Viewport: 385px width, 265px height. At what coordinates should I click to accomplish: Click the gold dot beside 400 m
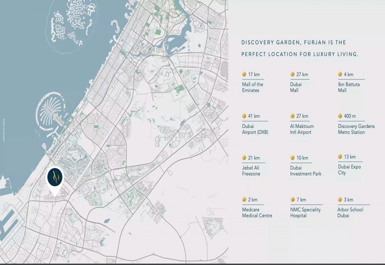pos(340,116)
